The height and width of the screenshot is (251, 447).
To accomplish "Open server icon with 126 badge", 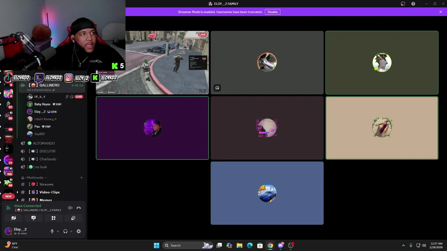I will pos(8,171).
